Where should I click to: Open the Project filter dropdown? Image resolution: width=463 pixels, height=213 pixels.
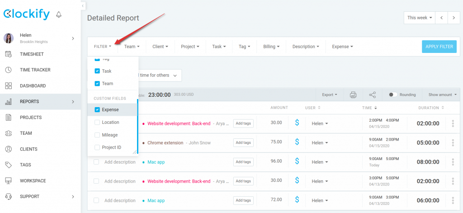[x=190, y=47]
